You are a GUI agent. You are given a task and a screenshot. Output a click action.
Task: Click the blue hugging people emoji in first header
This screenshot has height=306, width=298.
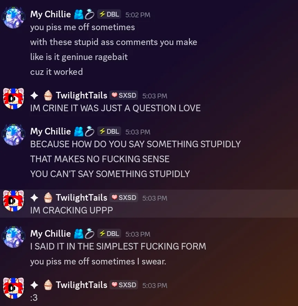(79, 15)
